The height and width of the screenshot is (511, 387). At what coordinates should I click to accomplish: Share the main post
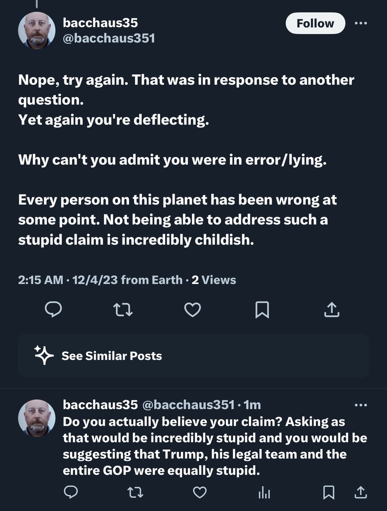point(332,310)
